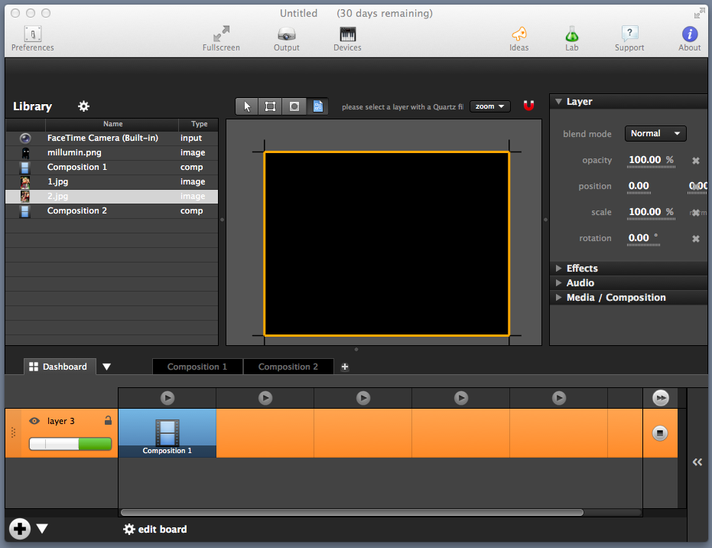The height and width of the screenshot is (548, 712).
Task: Expand the Effects section
Action: point(581,269)
